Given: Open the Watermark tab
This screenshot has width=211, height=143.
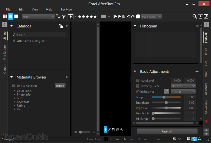Looking at the screenshot, I should pyautogui.click(x=206, y=107).
